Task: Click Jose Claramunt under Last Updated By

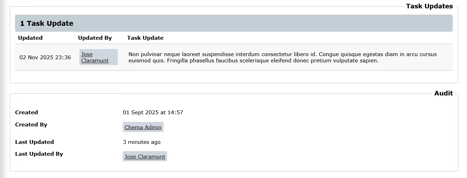Action: tap(145, 156)
